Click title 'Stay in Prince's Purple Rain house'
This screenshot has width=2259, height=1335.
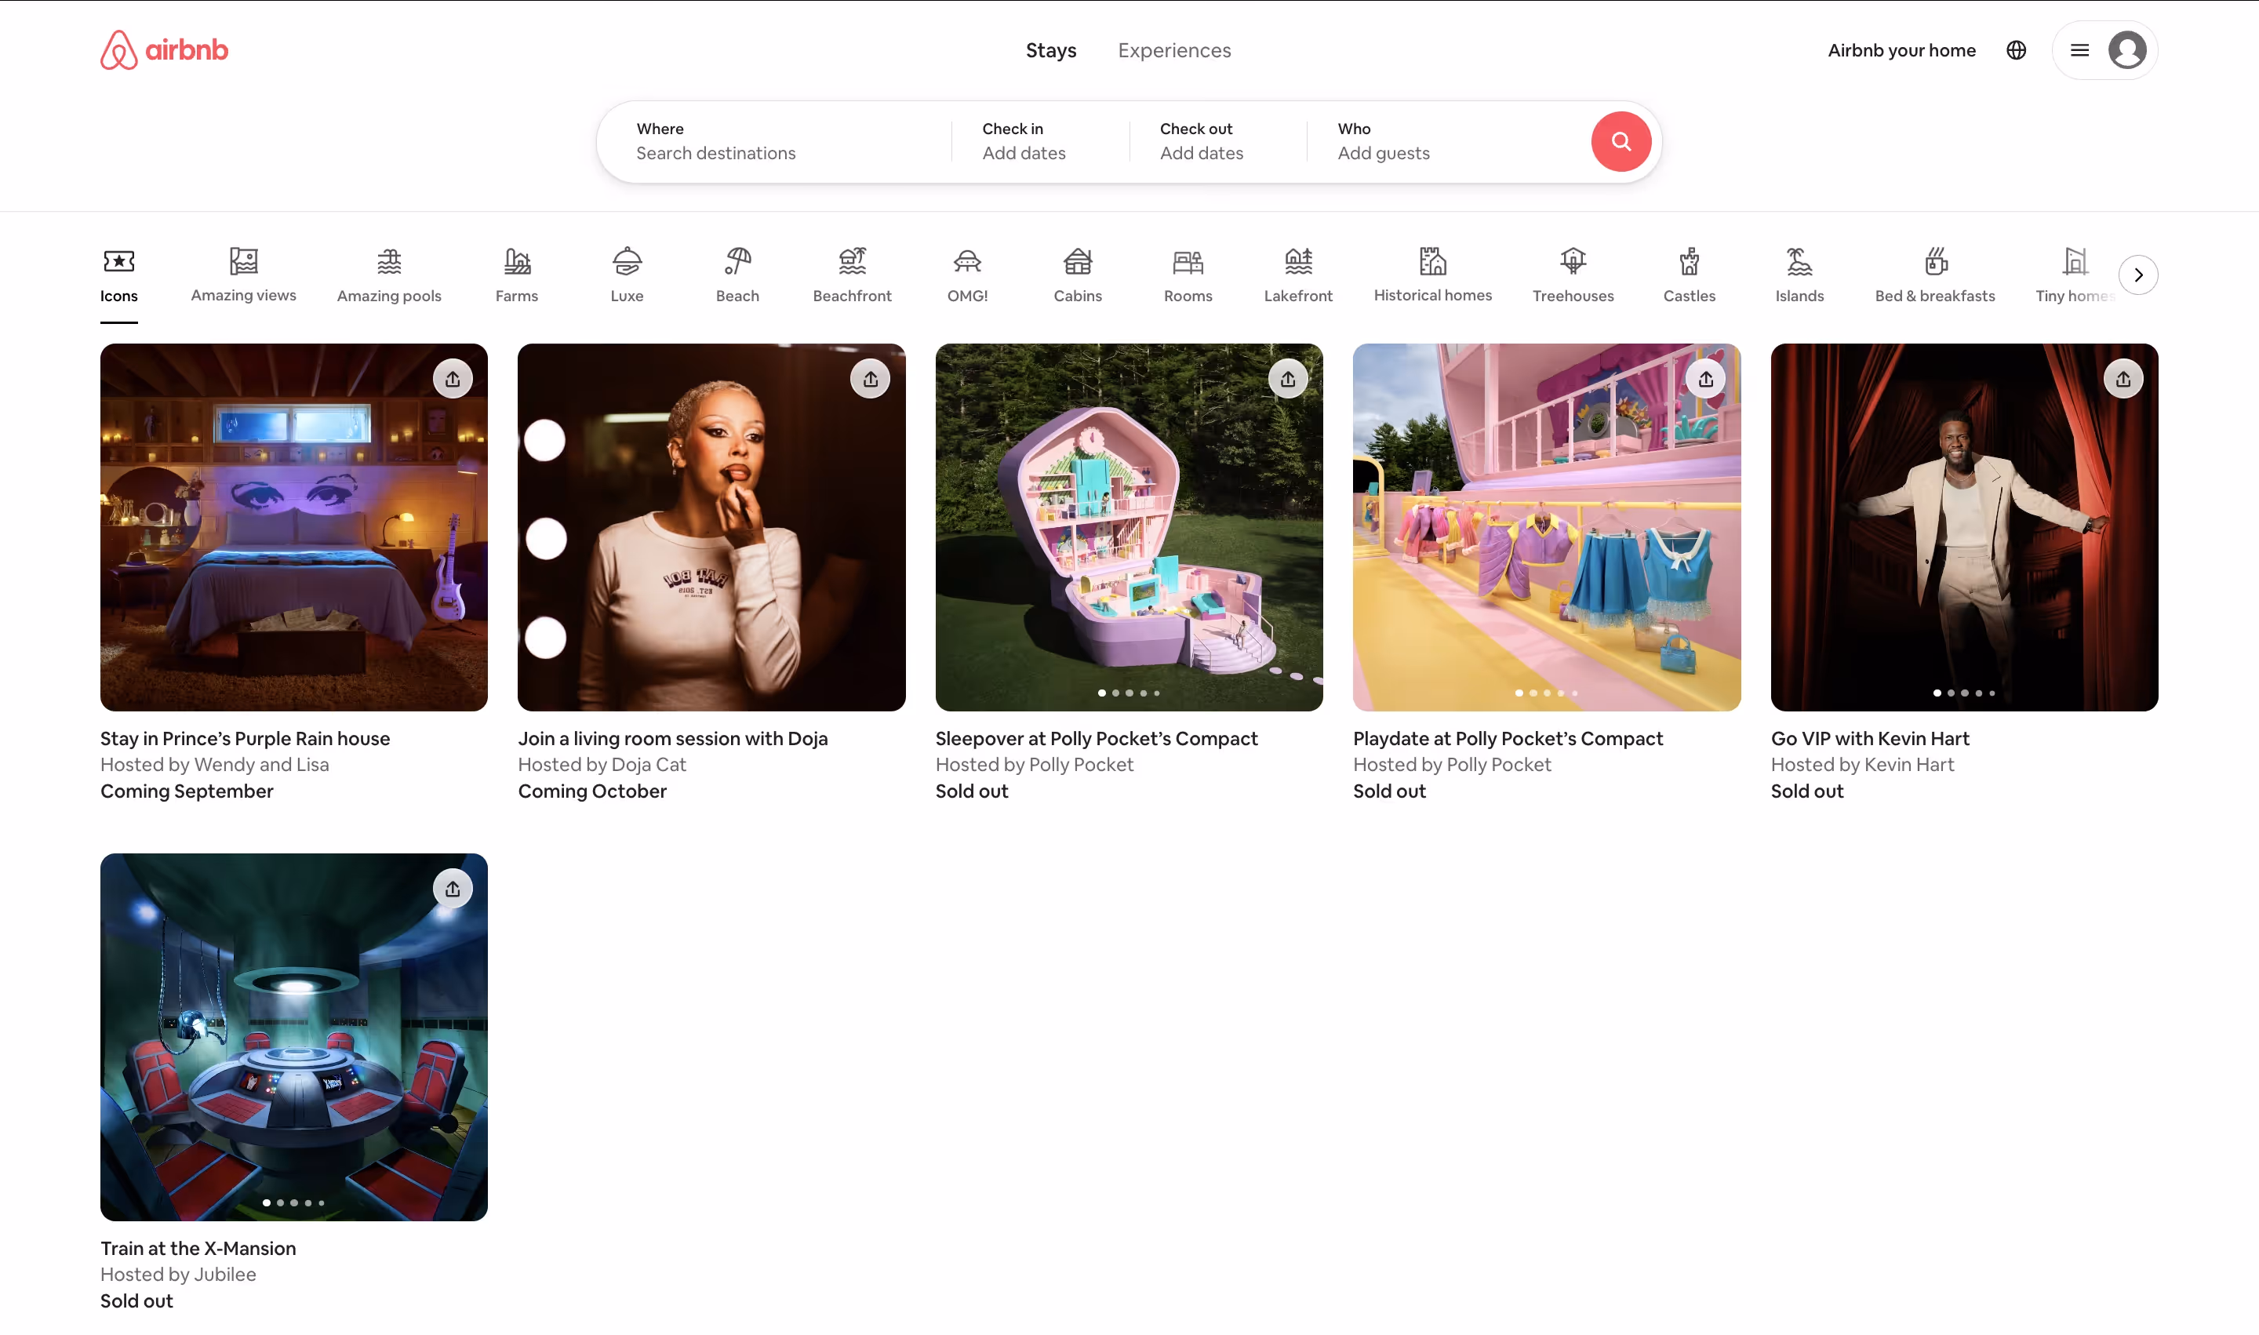click(245, 737)
